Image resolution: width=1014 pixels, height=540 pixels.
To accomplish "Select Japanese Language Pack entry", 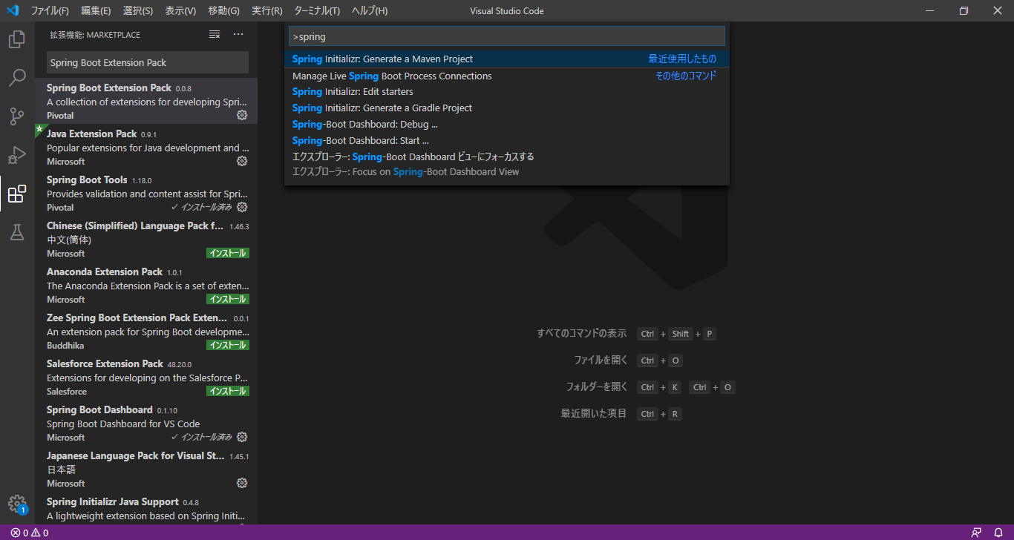I will click(x=146, y=469).
